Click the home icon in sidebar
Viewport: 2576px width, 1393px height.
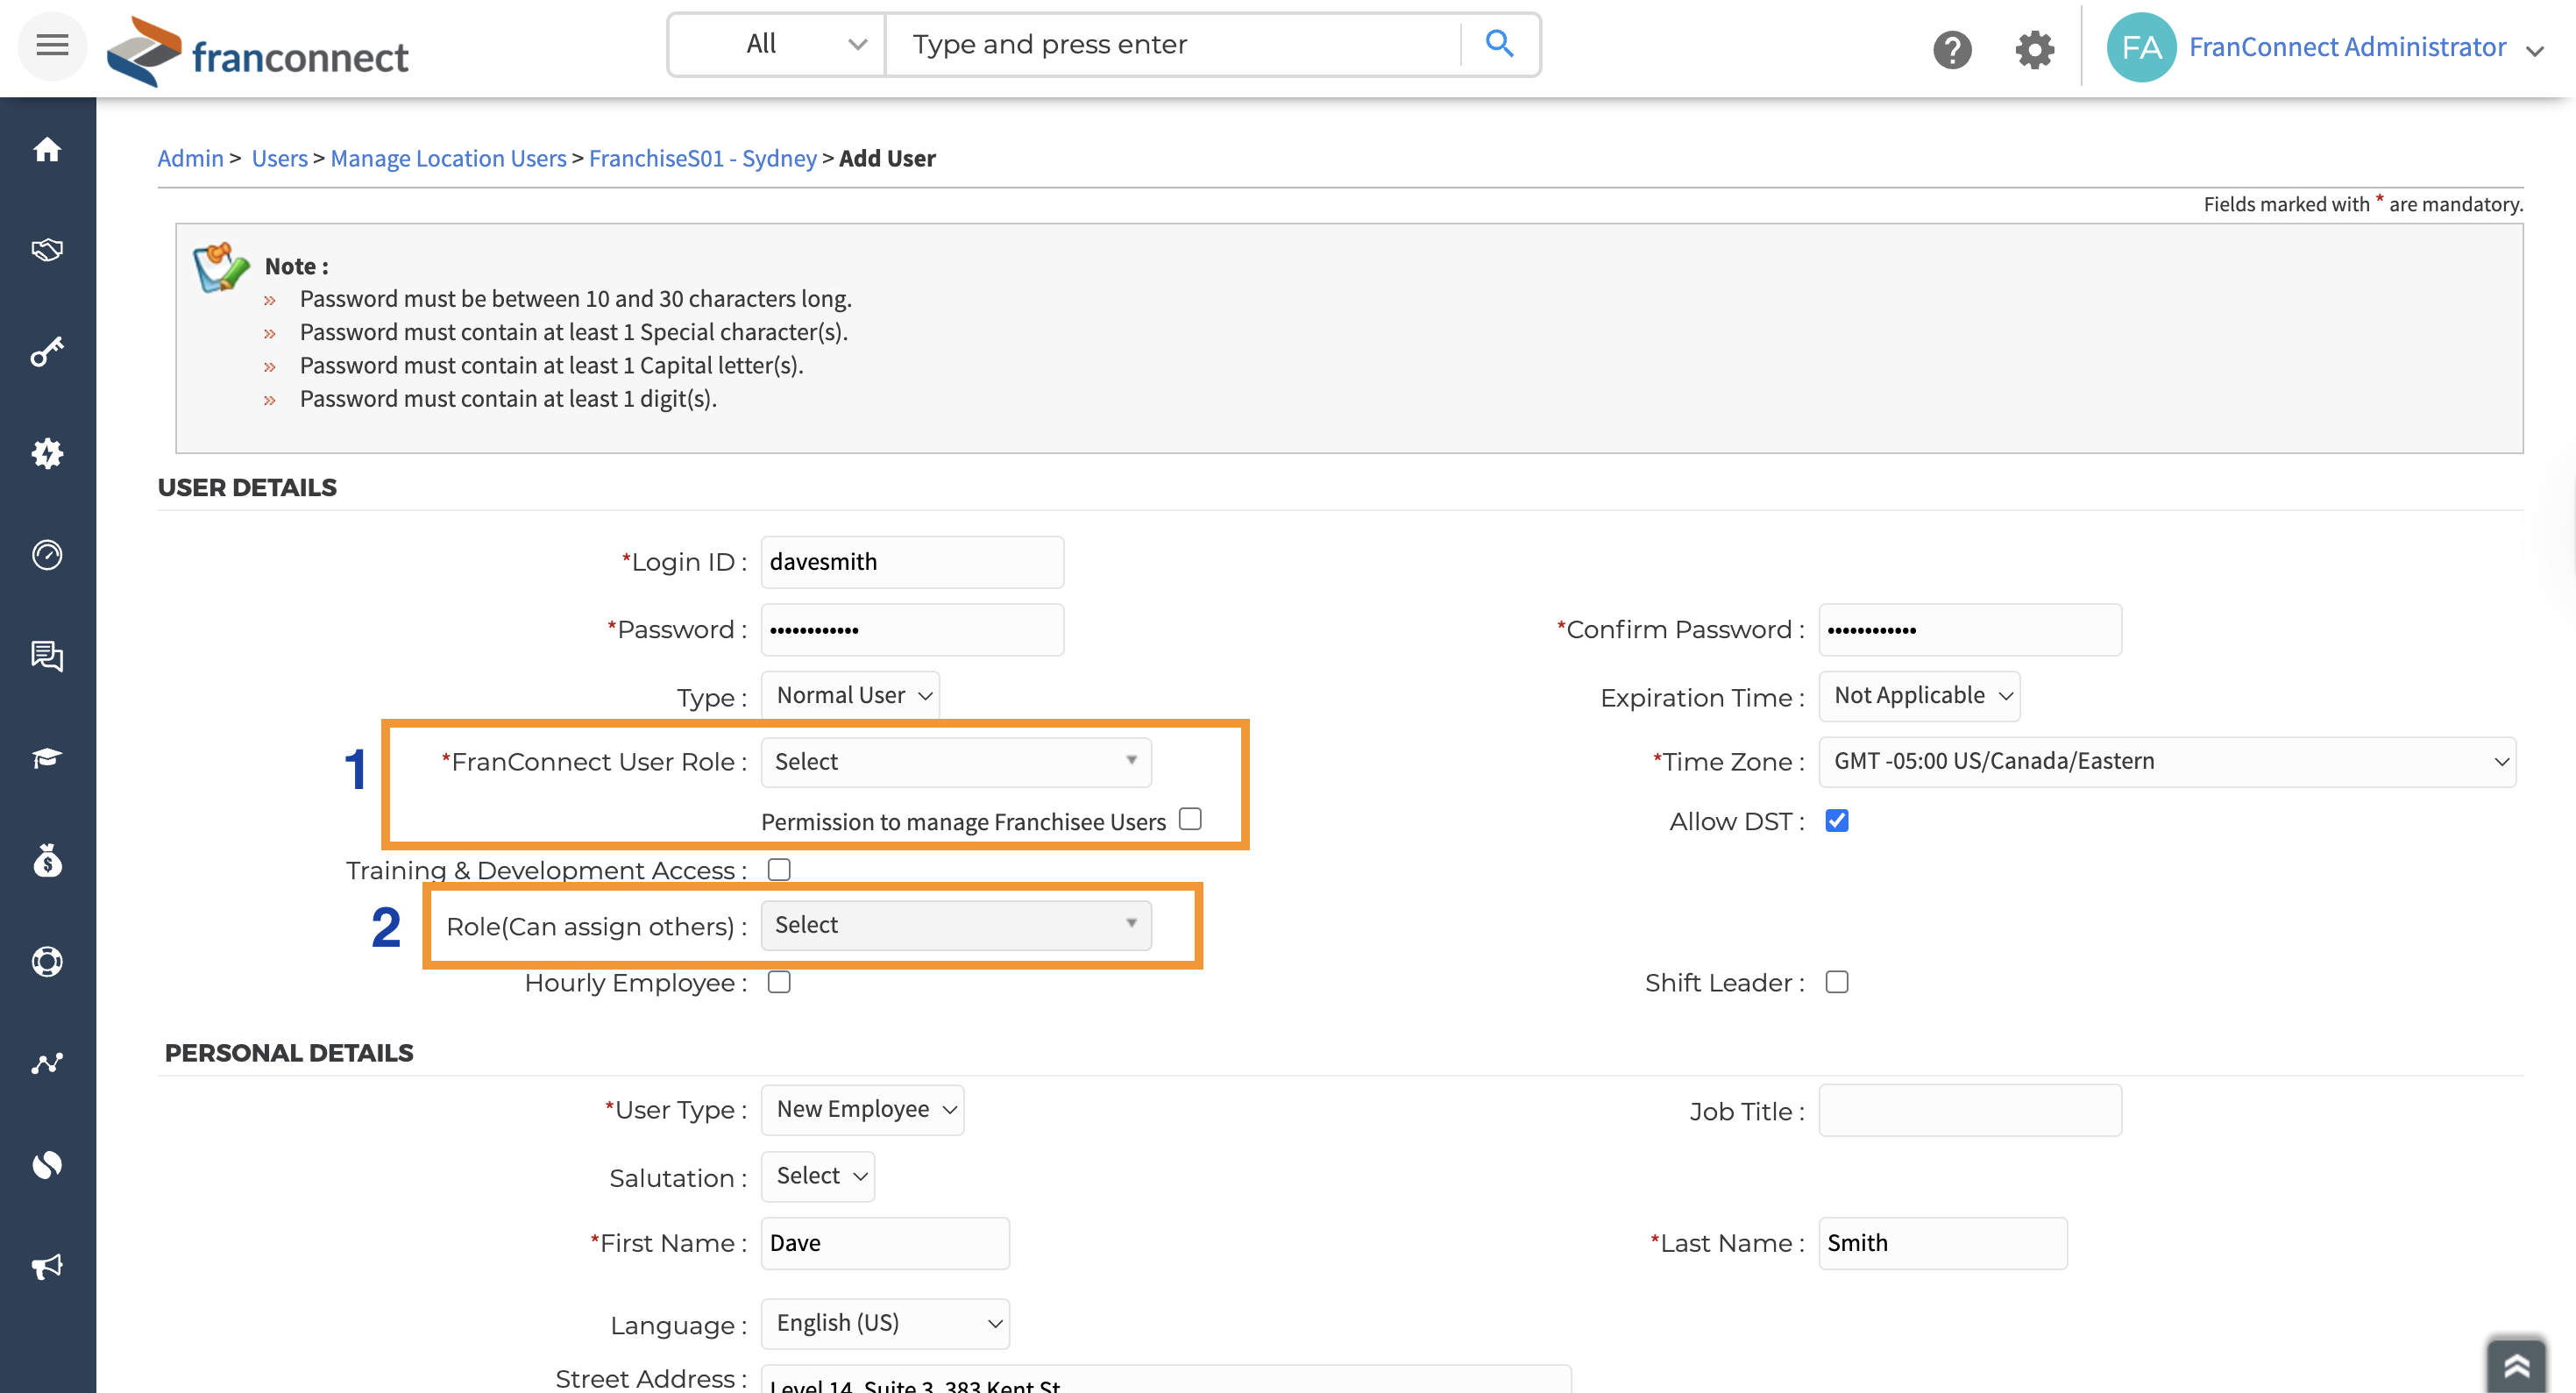click(x=47, y=150)
